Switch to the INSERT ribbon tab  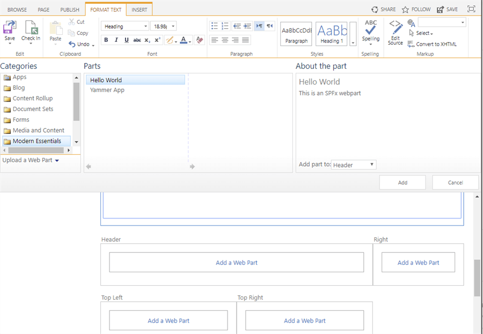click(139, 9)
